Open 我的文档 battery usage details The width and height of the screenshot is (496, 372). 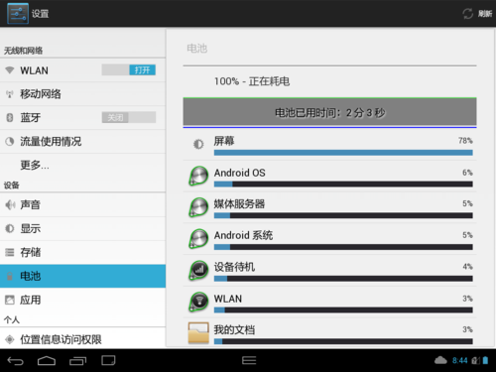329,333
